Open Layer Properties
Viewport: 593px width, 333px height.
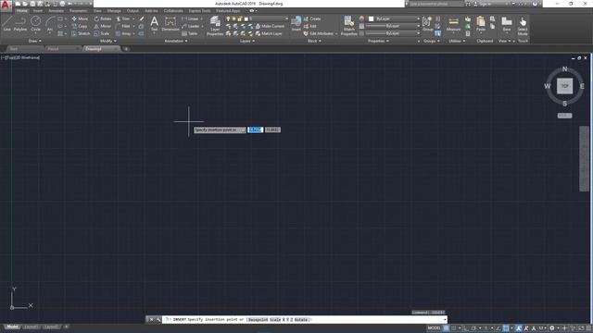[215, 26]
